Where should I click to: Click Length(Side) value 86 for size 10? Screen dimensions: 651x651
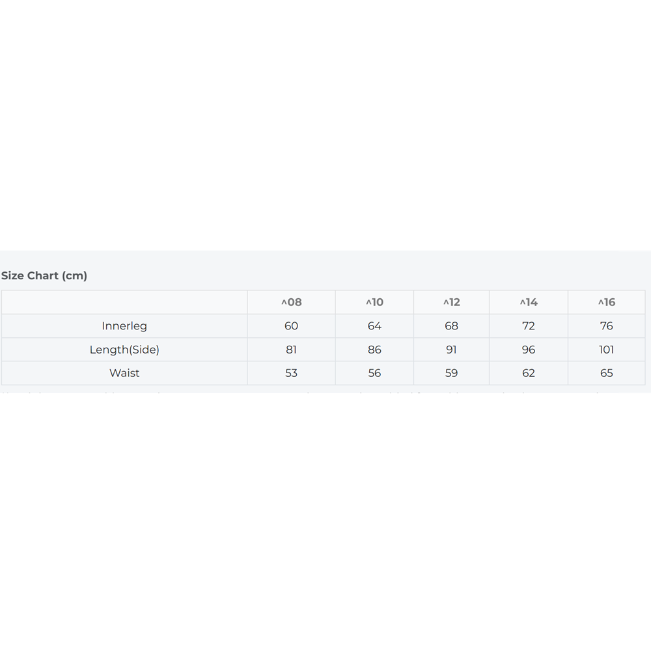click(x=374, y=350)
